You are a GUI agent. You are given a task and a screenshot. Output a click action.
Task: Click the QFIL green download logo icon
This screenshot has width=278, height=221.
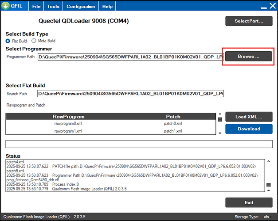(x=5, y=6)
